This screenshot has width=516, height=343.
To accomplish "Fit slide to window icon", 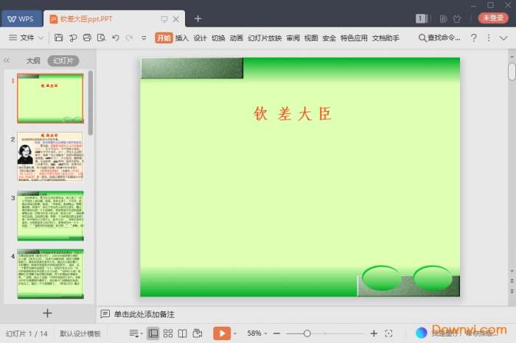I will [x=388, y=333].
